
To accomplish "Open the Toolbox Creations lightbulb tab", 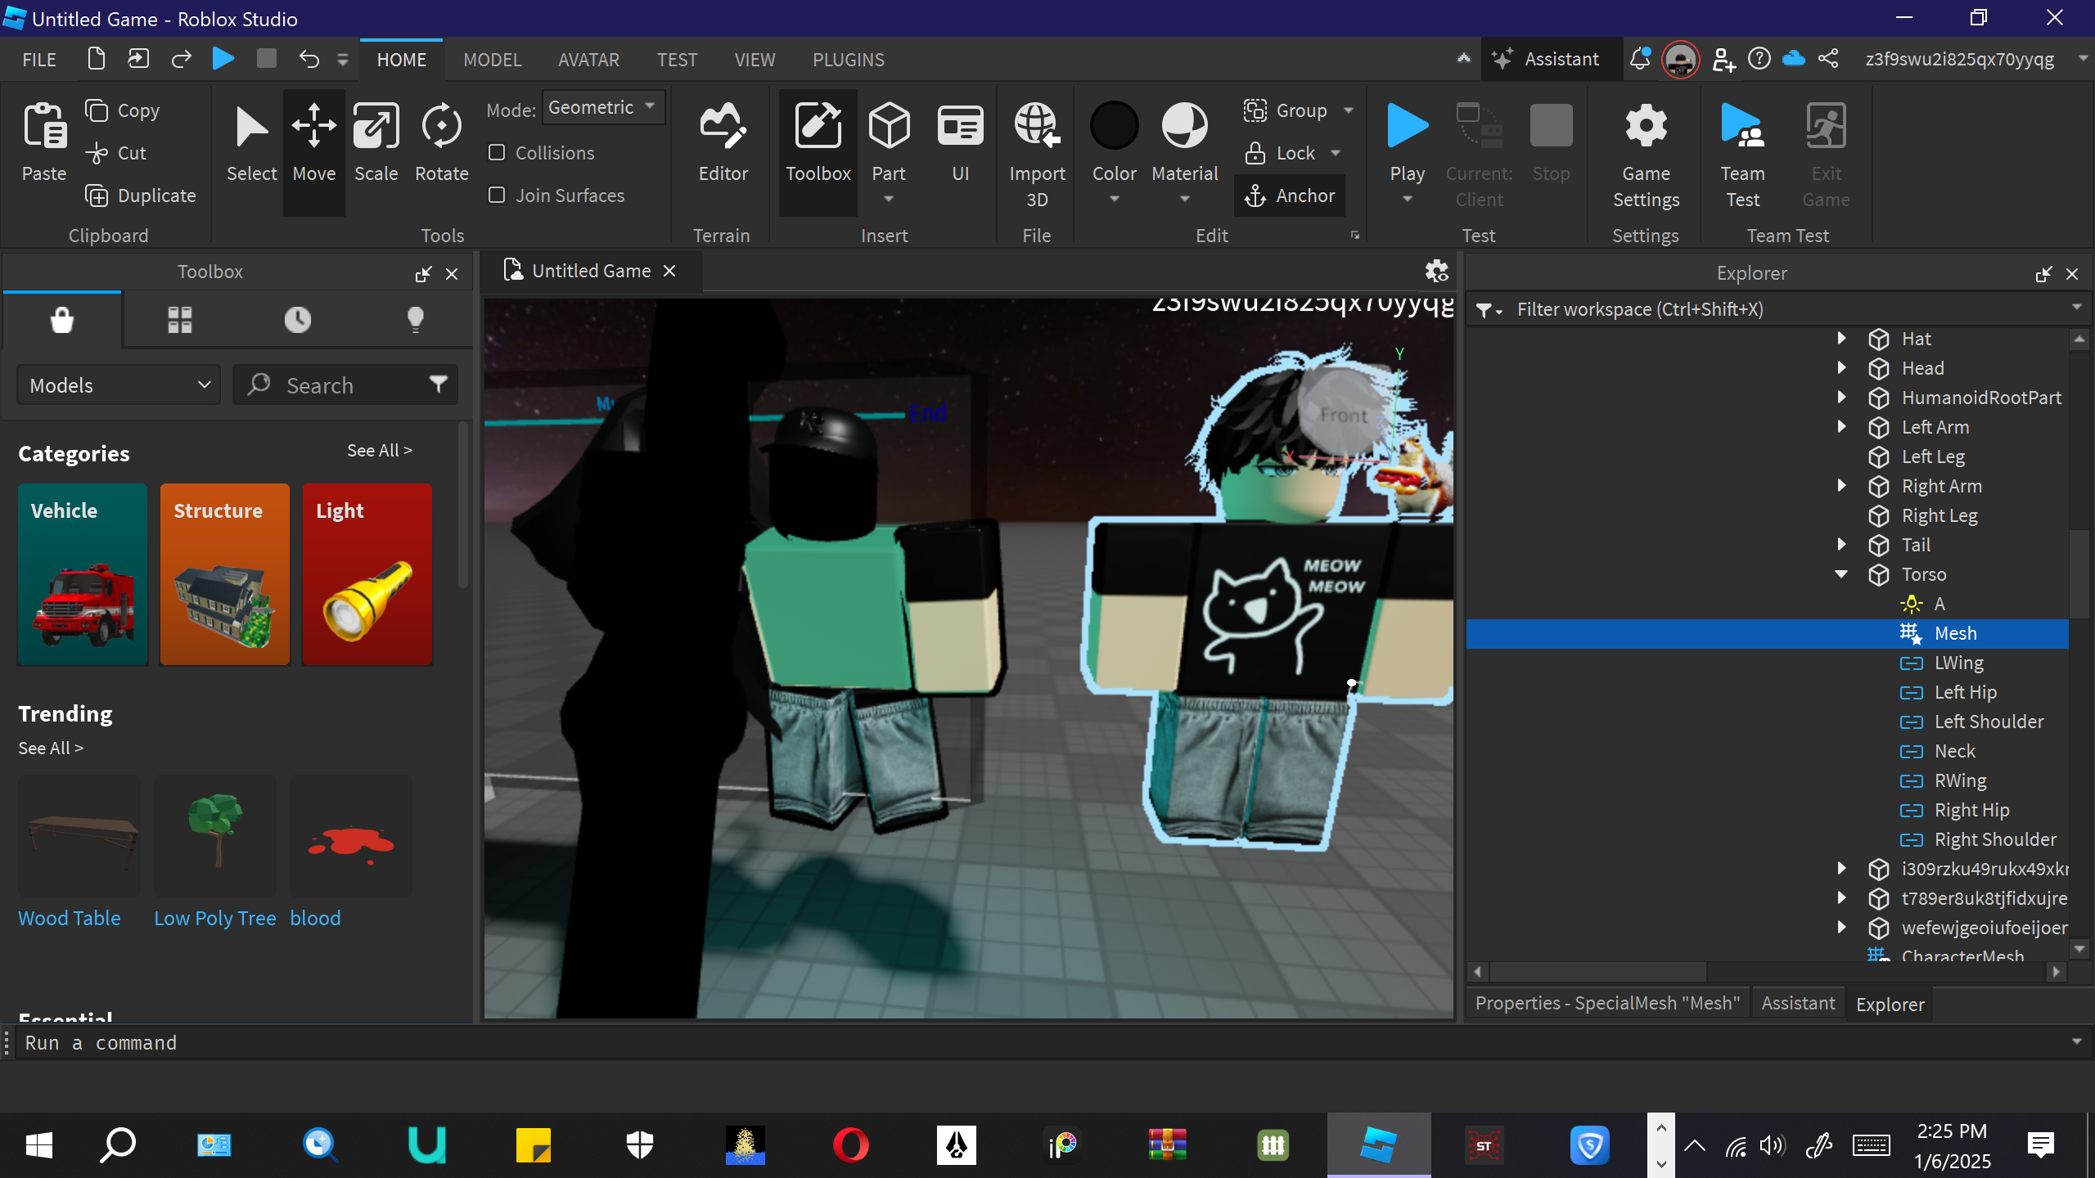I will tap(415, 320).
